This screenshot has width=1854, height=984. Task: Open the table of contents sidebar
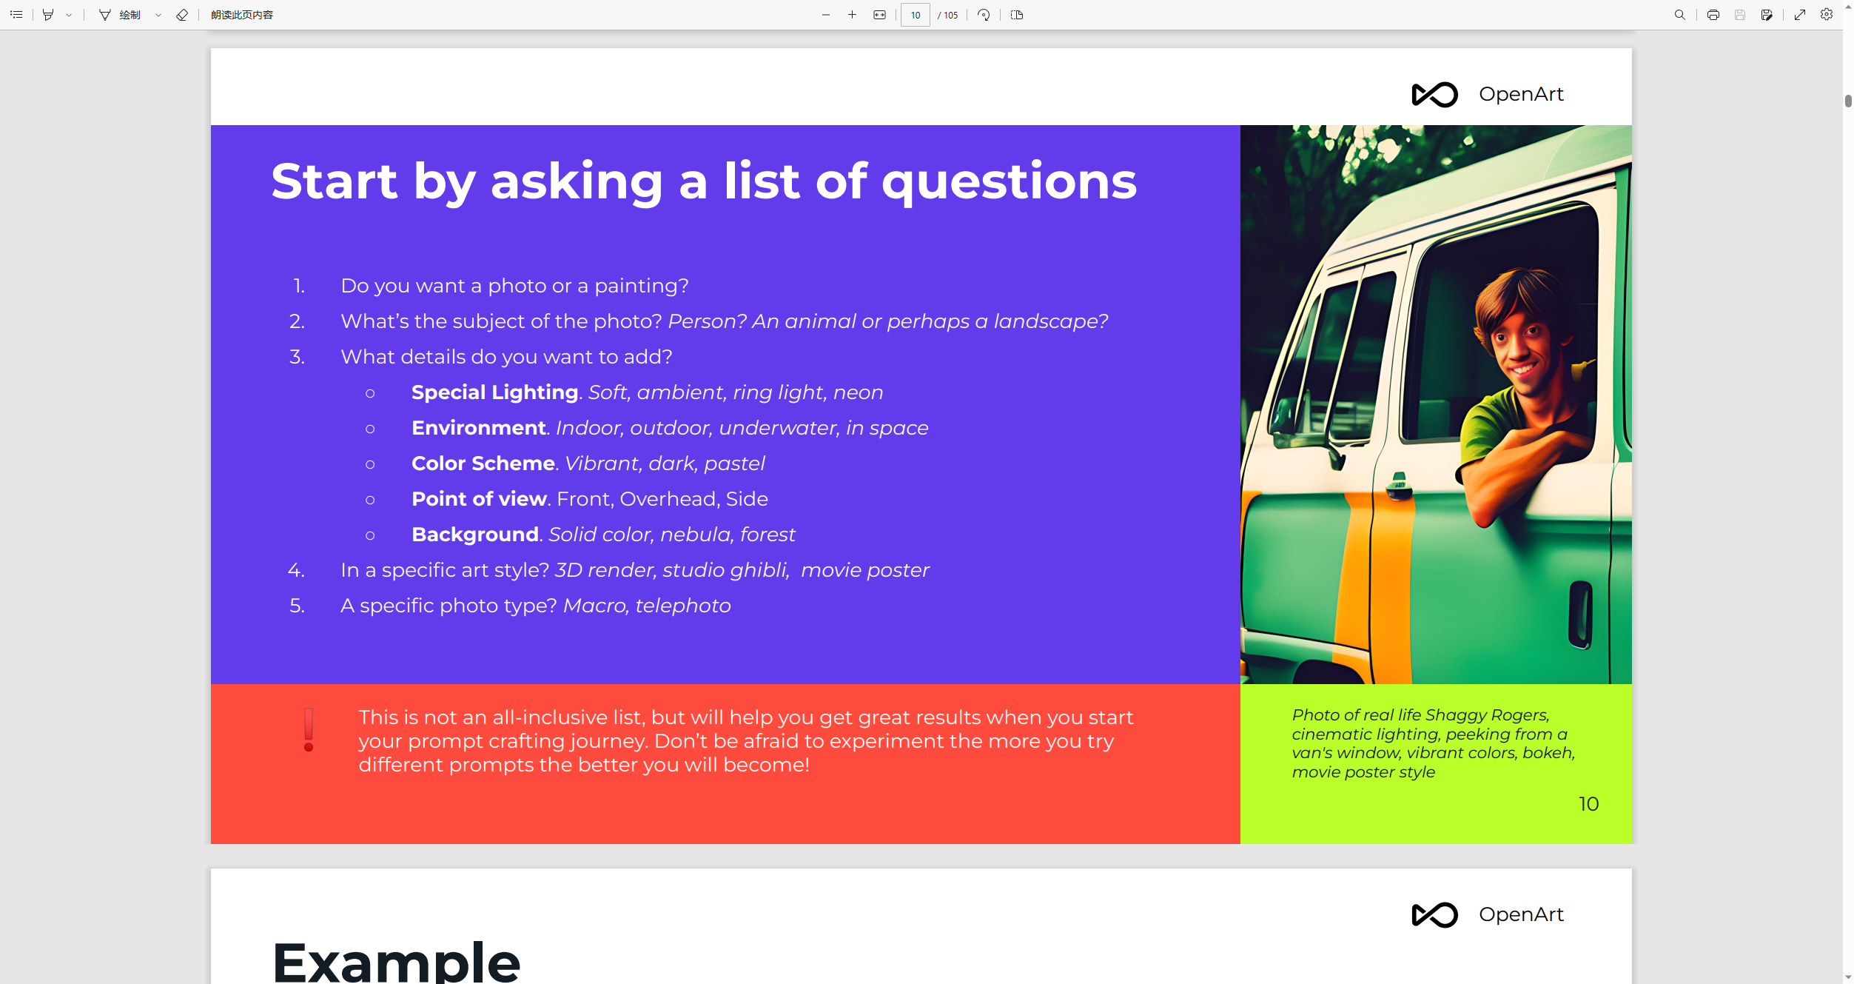pyautogui.click(x=16, y=15)
